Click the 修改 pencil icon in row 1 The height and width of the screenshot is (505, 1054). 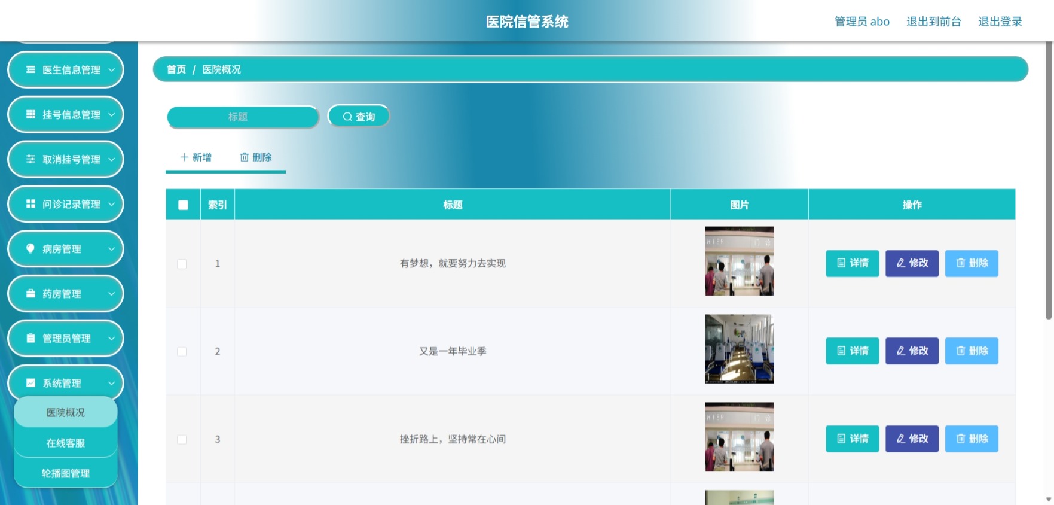point(901,263)
